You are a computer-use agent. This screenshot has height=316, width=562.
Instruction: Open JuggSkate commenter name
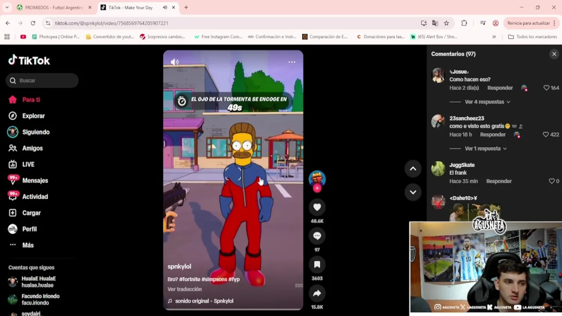click(461, 165)
